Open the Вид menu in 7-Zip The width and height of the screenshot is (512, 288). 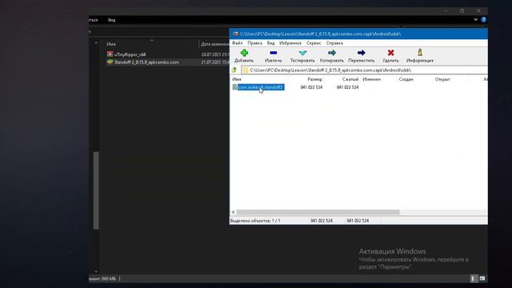click(270, 42)
